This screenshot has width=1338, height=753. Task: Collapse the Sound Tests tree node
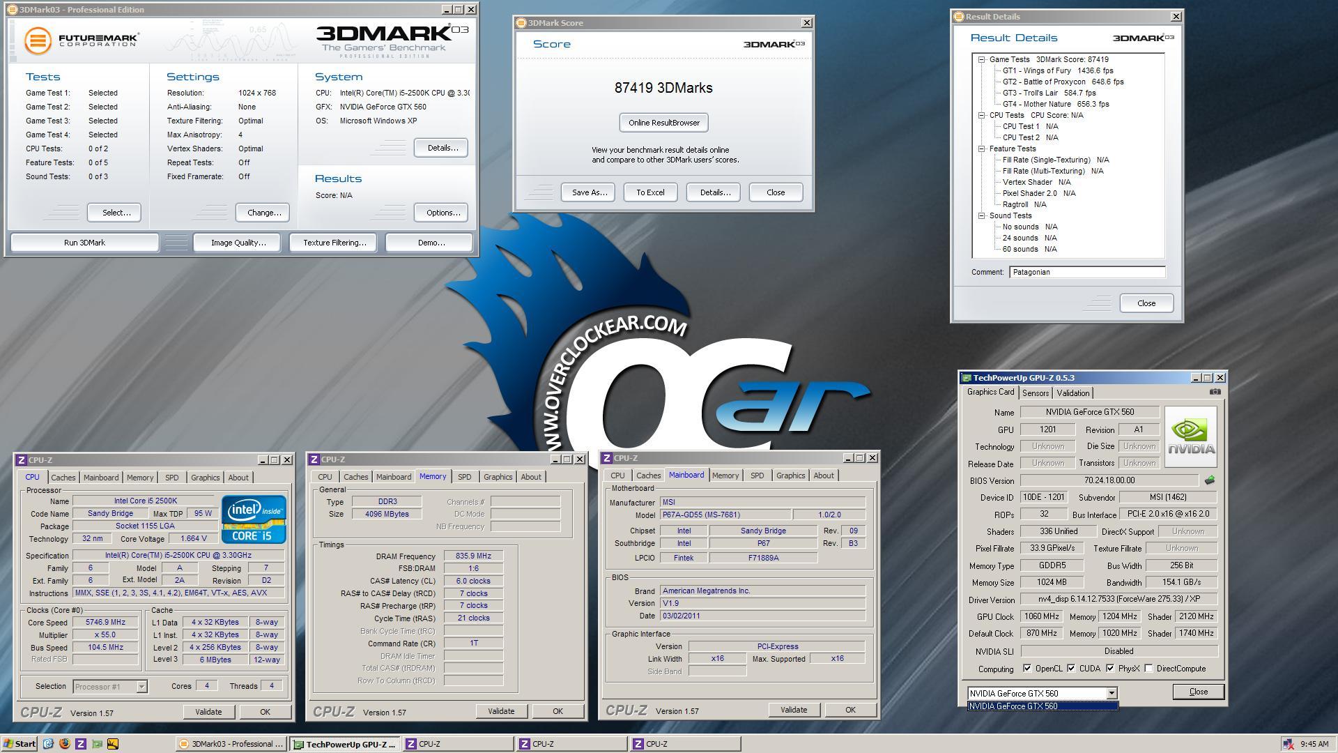pos(981,215)
